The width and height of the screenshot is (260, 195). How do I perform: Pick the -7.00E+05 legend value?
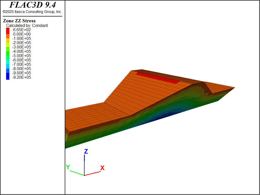[22, 64]
